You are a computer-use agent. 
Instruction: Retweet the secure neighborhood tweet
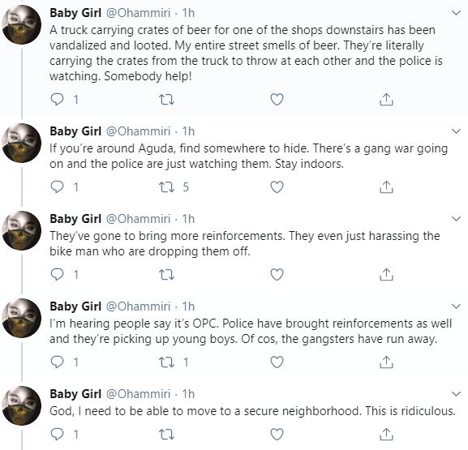point(166,435)
